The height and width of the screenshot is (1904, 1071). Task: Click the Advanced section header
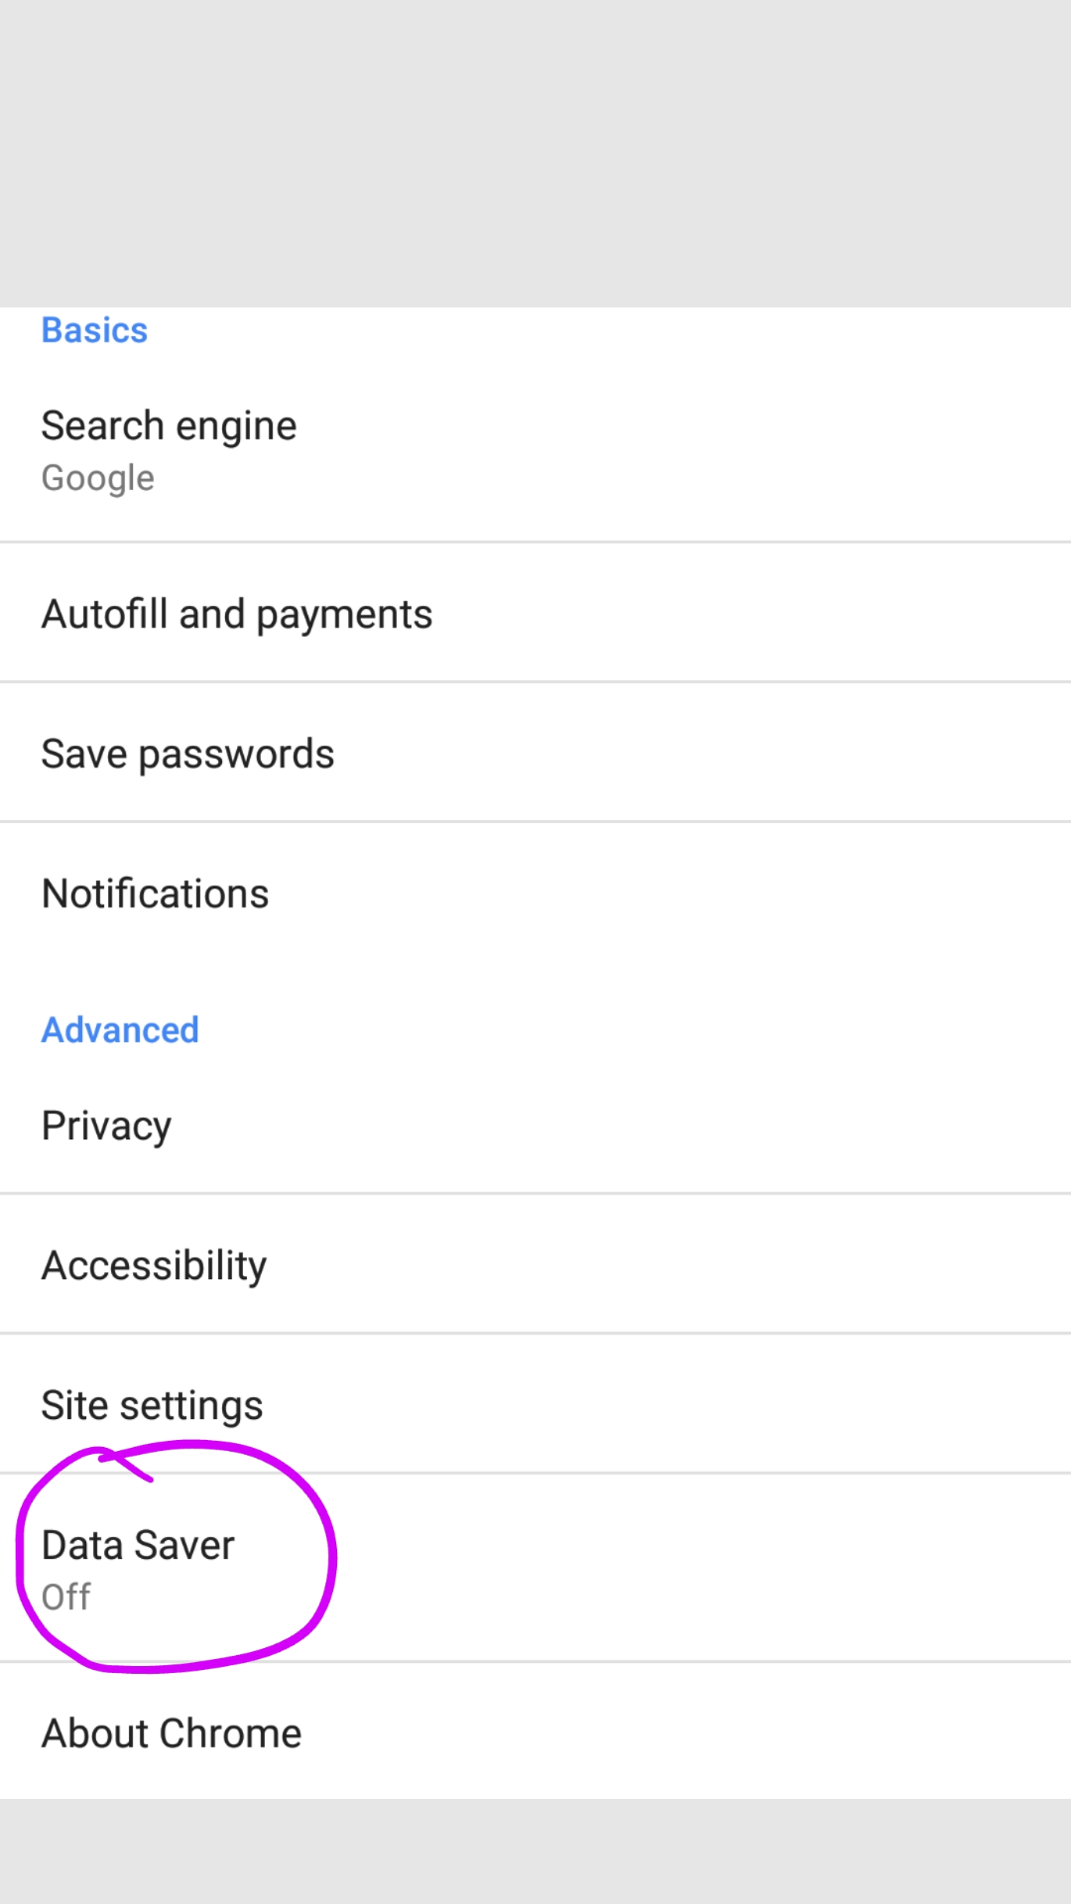120,1030
